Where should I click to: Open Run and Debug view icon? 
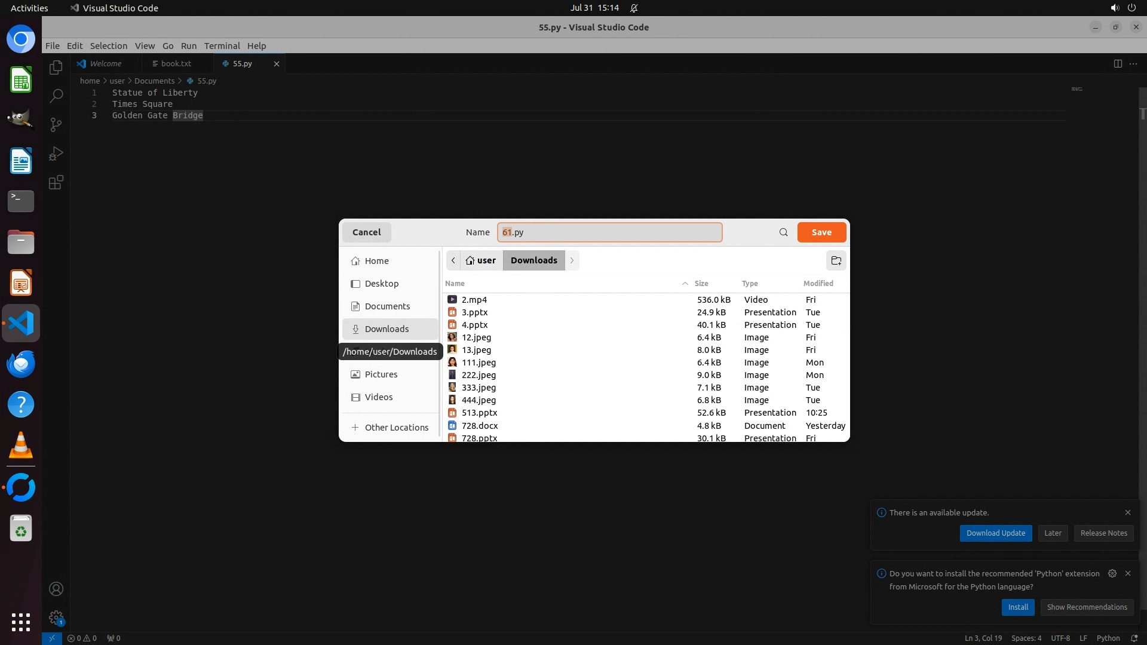tap(56, 153)
